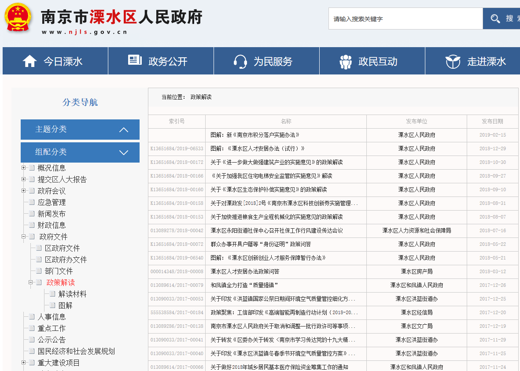Click the newspaper icon for 政务公开

135,60
